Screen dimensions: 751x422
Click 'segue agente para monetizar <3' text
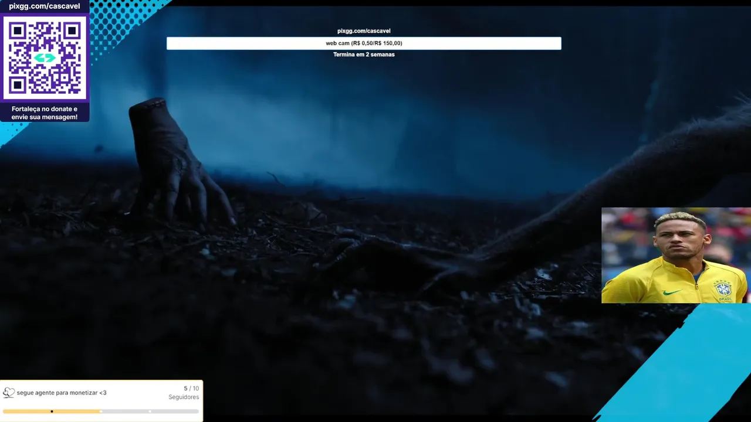click(62, 393)
